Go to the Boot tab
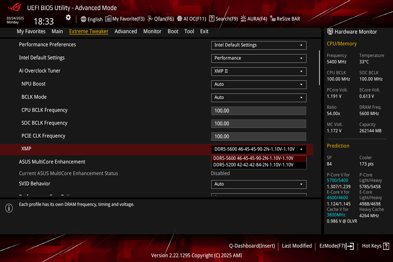This screenshot has height=262, width=393. click(x=173, y=31)
